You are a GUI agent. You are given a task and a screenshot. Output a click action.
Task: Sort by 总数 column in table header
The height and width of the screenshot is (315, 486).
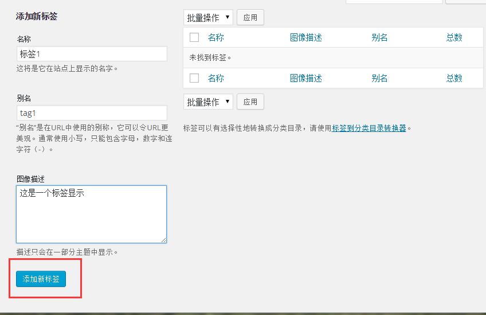pyautogui.click(x=454, y=38)
